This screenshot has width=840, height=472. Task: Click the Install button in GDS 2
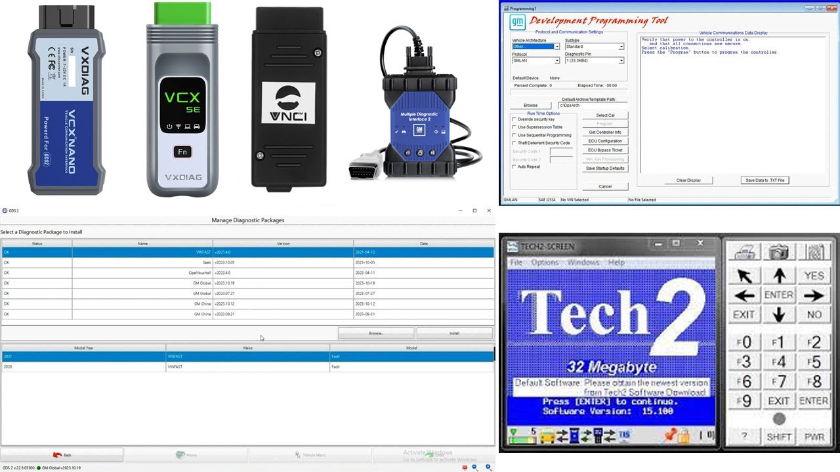[454, 333]
